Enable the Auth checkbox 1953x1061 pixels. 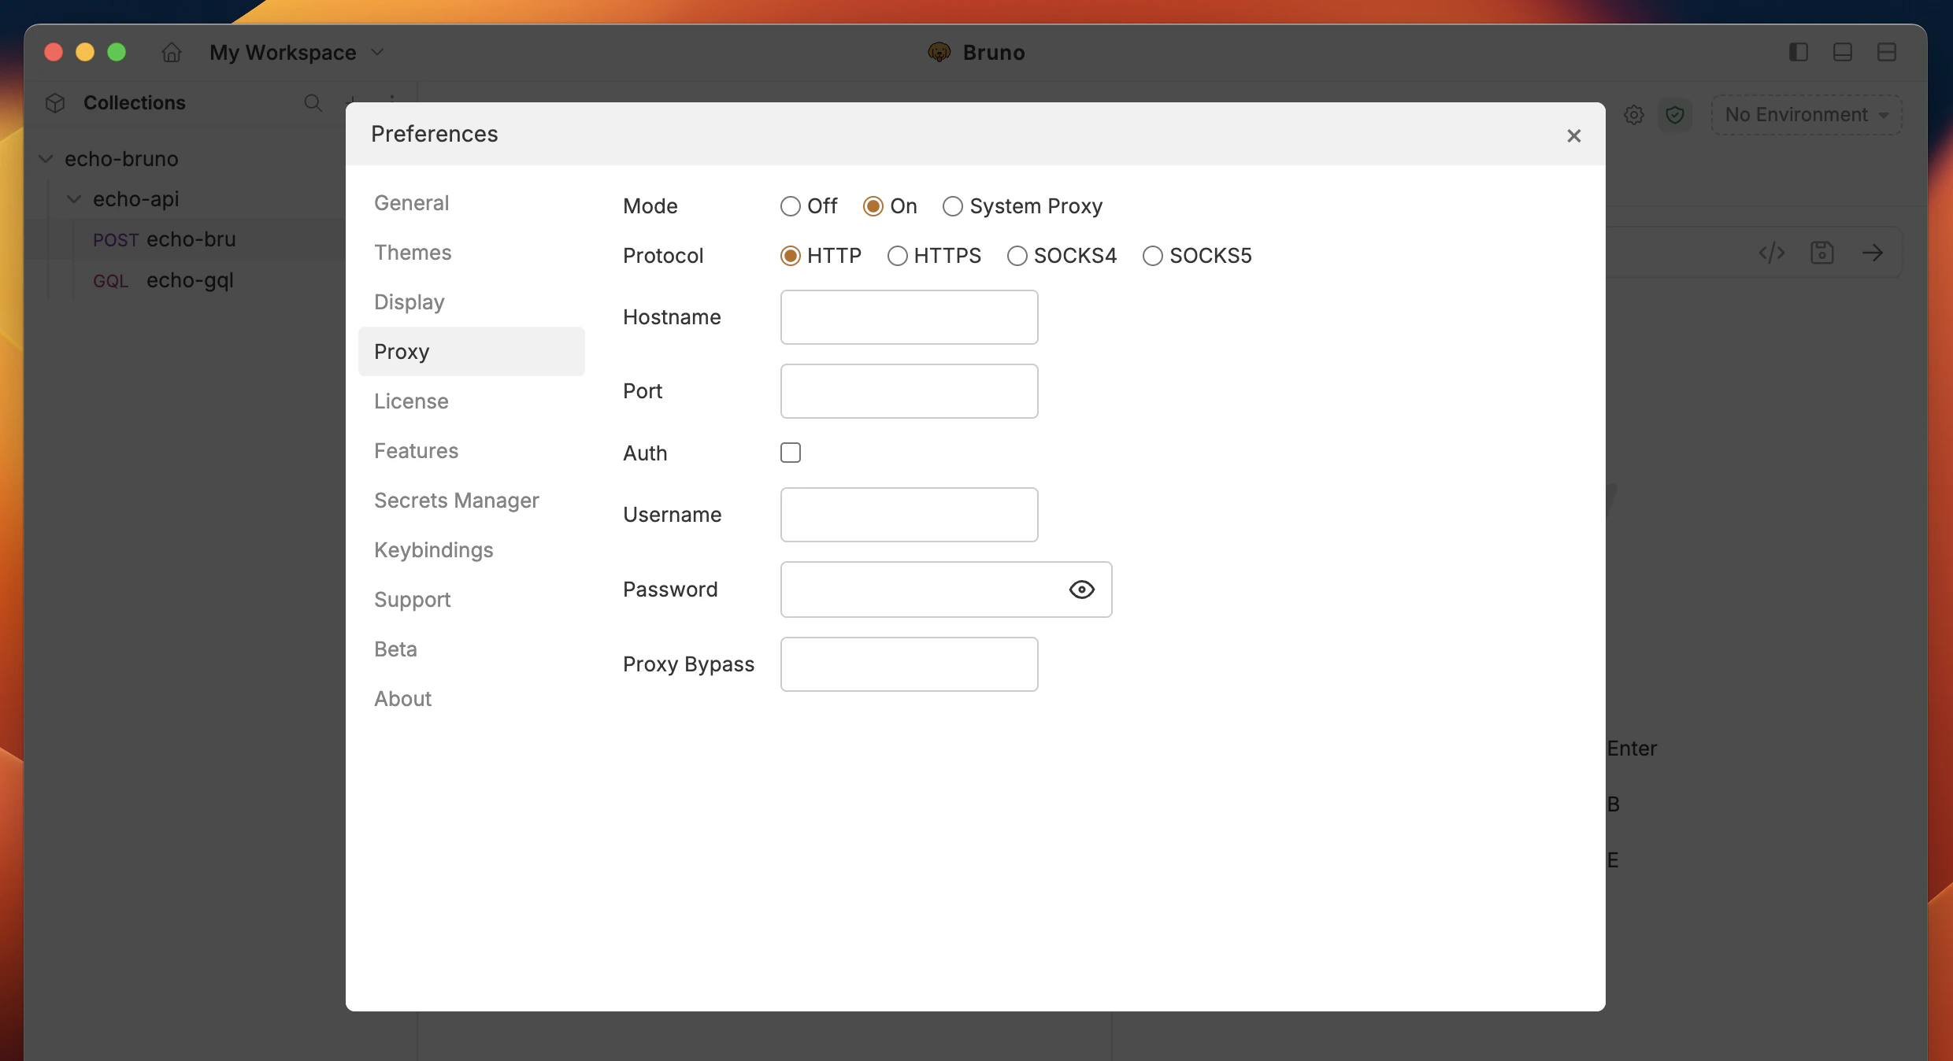(x=791, y=453)
